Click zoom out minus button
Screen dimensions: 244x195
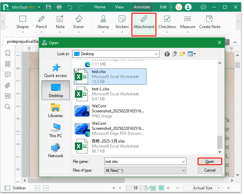[177, 188]
